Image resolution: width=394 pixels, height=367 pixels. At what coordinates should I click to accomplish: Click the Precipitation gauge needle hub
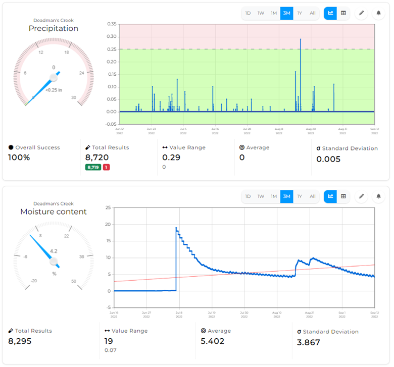click(x=54, y=78)
